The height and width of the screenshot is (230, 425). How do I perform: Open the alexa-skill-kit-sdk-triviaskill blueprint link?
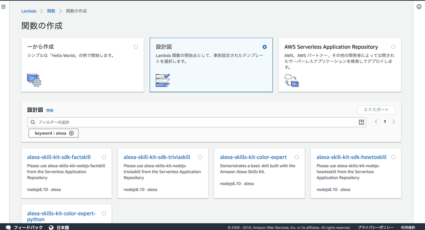tap(157, 157)
